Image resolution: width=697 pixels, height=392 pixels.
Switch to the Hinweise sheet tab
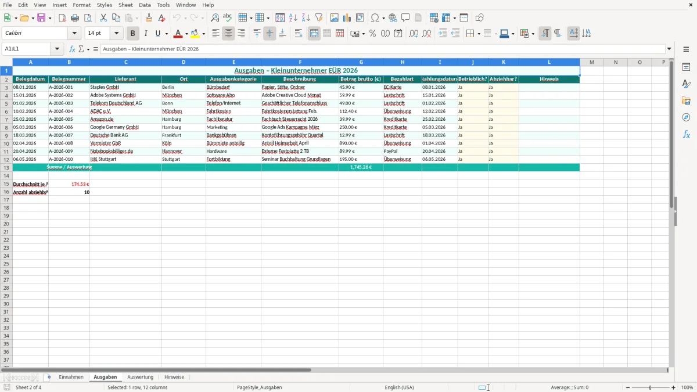[174, 377]
